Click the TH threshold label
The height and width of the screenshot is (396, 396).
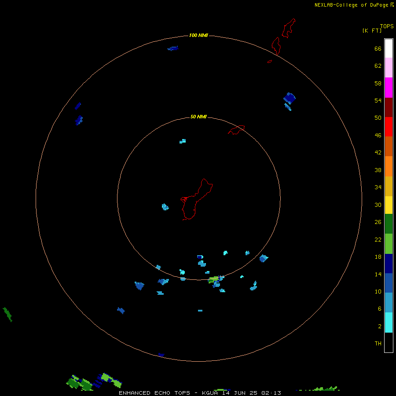click(378, 344)
